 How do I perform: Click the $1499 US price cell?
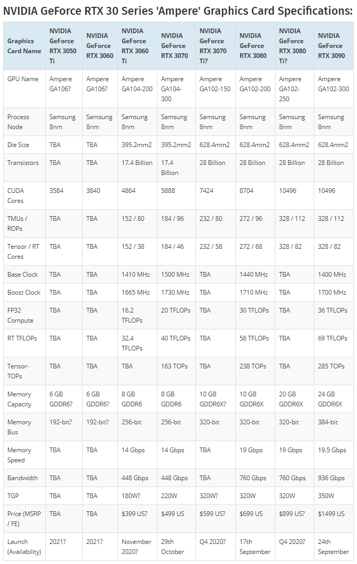(331, 514)
